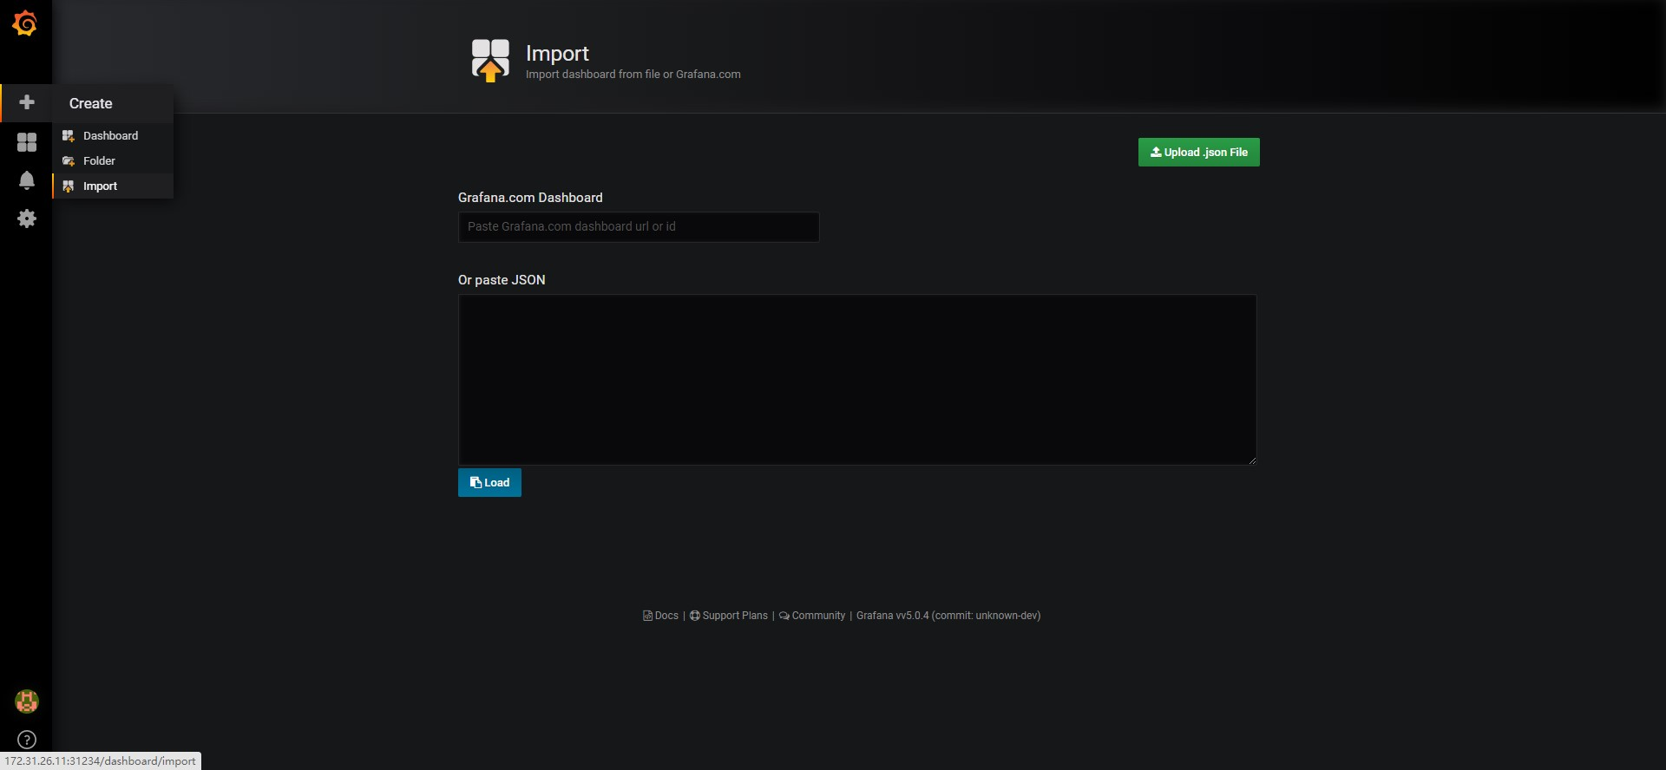Click the Load button
Viewport: 1666px width, 770px height.
pos(489,482)
